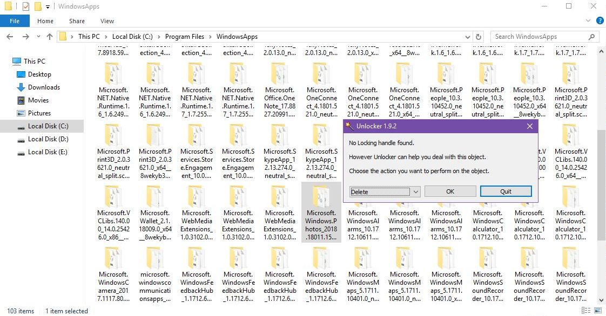Select This PC in the navigation pane

click(x=34, y=61)
